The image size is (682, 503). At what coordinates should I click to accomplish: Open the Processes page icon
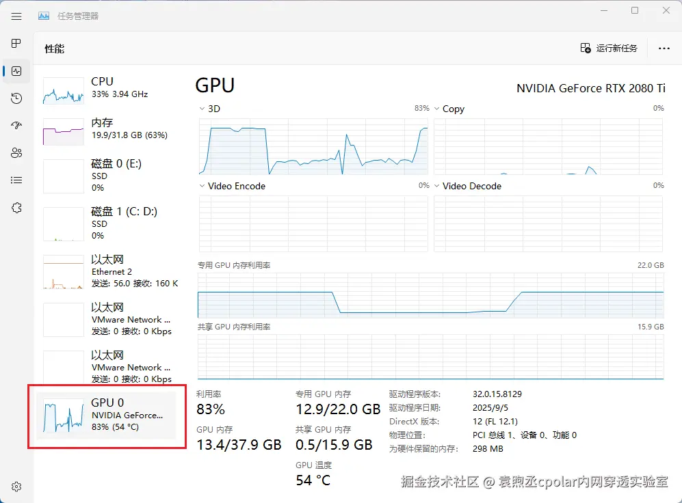pyautogui.click(x=16, y=44)
